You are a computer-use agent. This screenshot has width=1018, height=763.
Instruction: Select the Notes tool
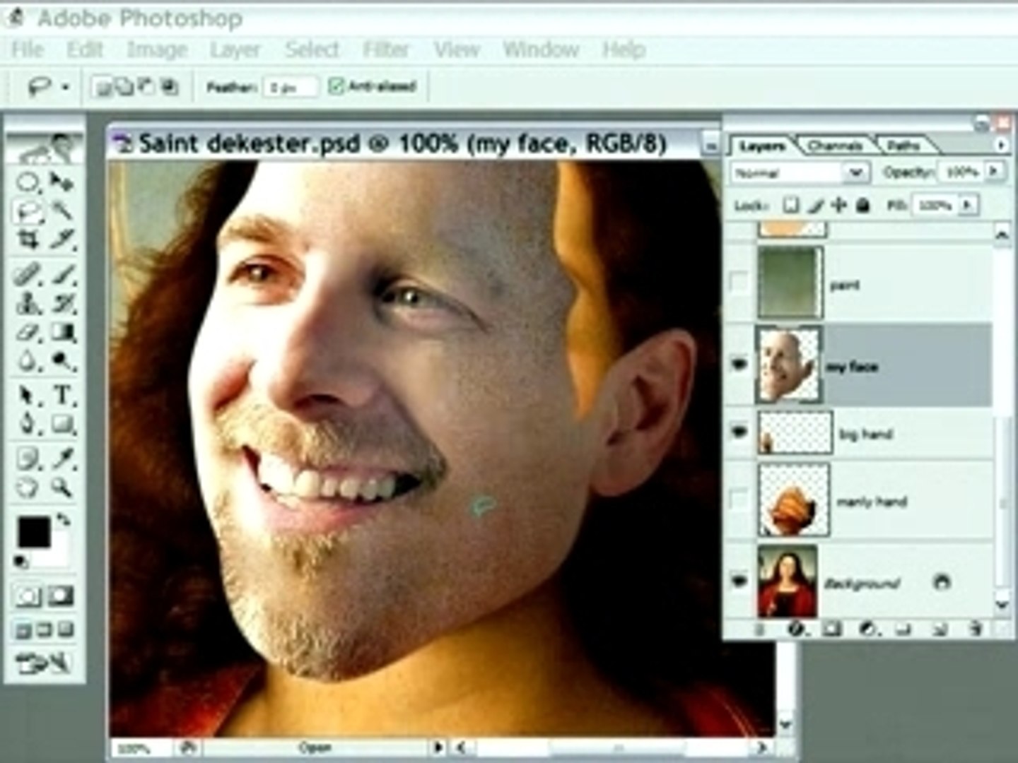[28, 459]
